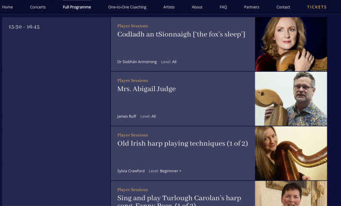Screen dimensions: 341x206
Task: Click James Ruff's name
Action: click(126, 116)
